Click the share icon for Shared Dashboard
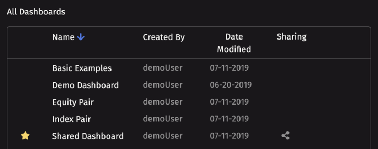The height and width of the screenshot is (149, 378). (285, 136)
